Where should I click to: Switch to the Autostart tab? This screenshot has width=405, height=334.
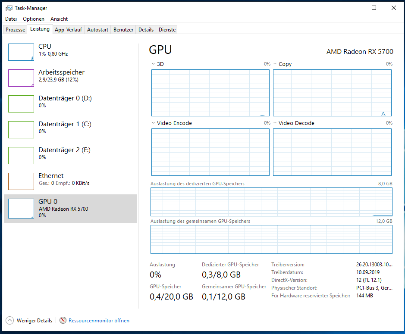click(x=97, y=30)
